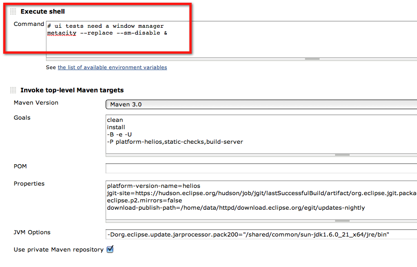The image size is (417, 267).
Task: Click in the Properties text area
Action: [261, 200]
